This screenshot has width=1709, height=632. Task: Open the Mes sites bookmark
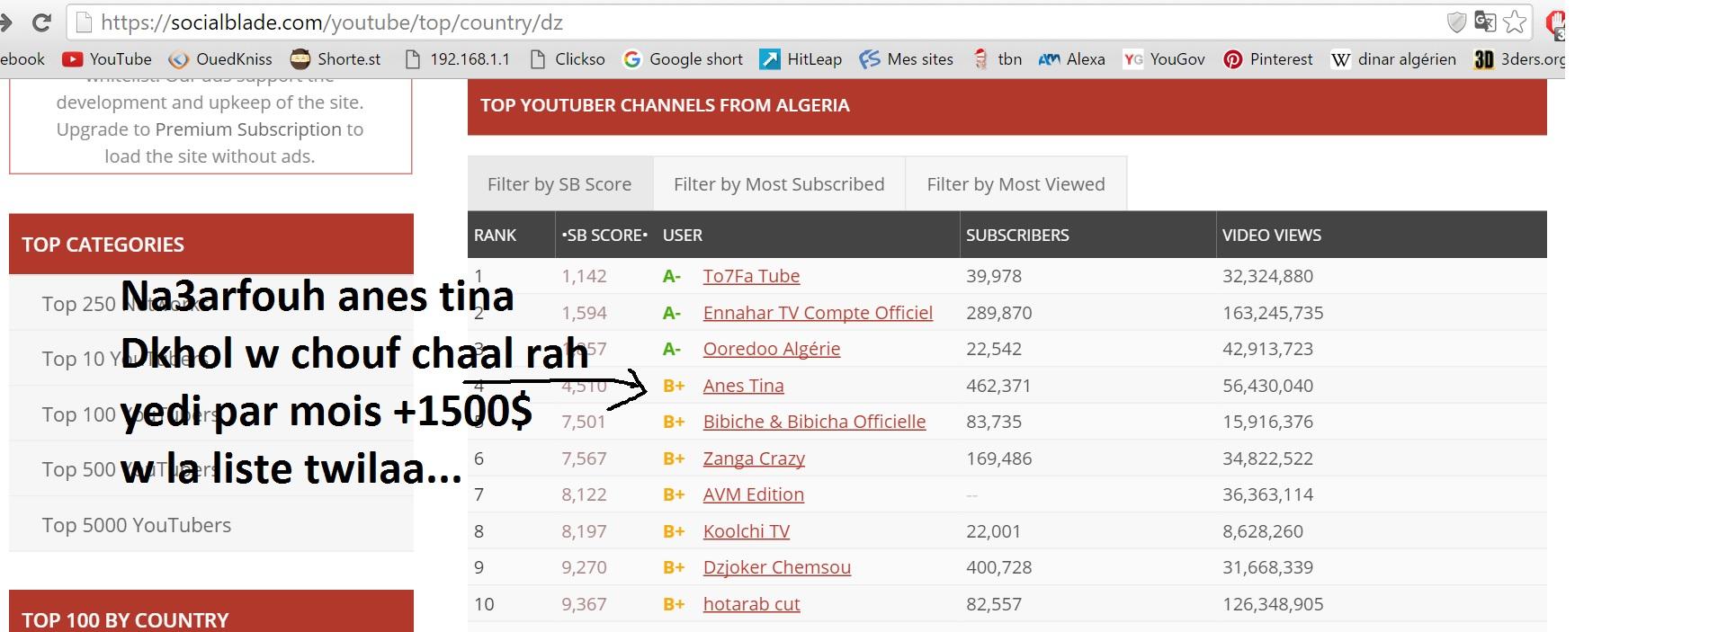click(906, 59)
